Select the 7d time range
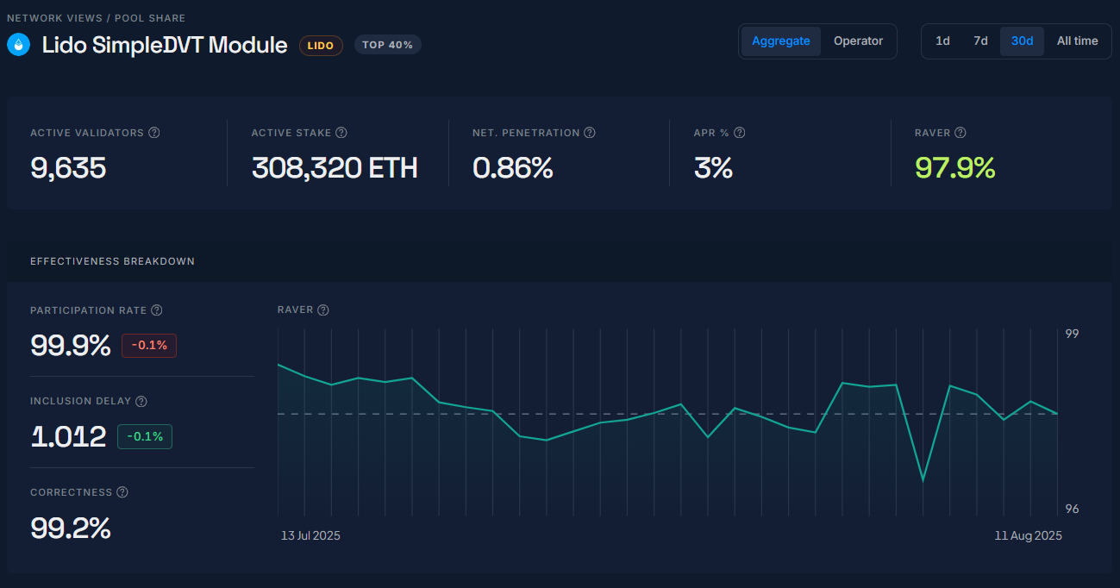Viewport: 1120px width, 588px height. 980,41
